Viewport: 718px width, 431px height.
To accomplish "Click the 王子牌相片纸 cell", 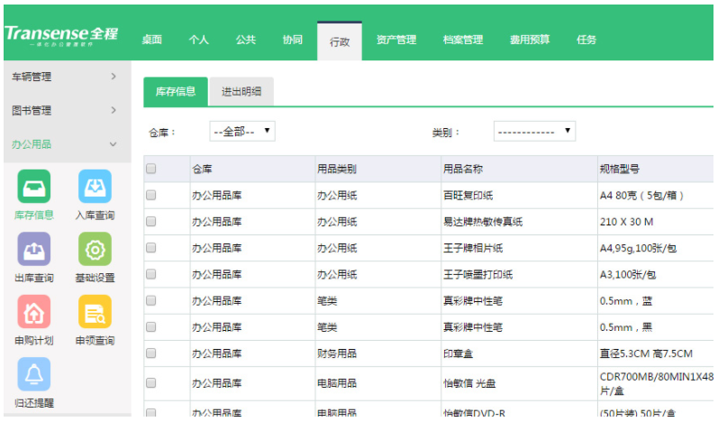I will [519, 249].
